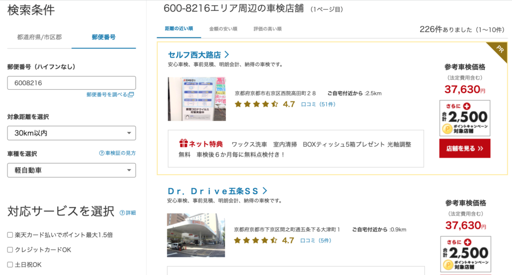
Task: Open the 30km以内 distance dropdown
Action: coord(71,133)
